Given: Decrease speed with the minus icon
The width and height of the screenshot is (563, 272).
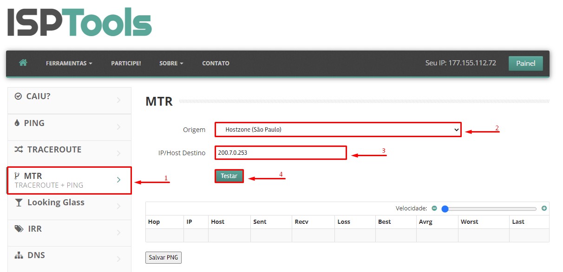Looking at the screenshot, I should tap(434, 209).
